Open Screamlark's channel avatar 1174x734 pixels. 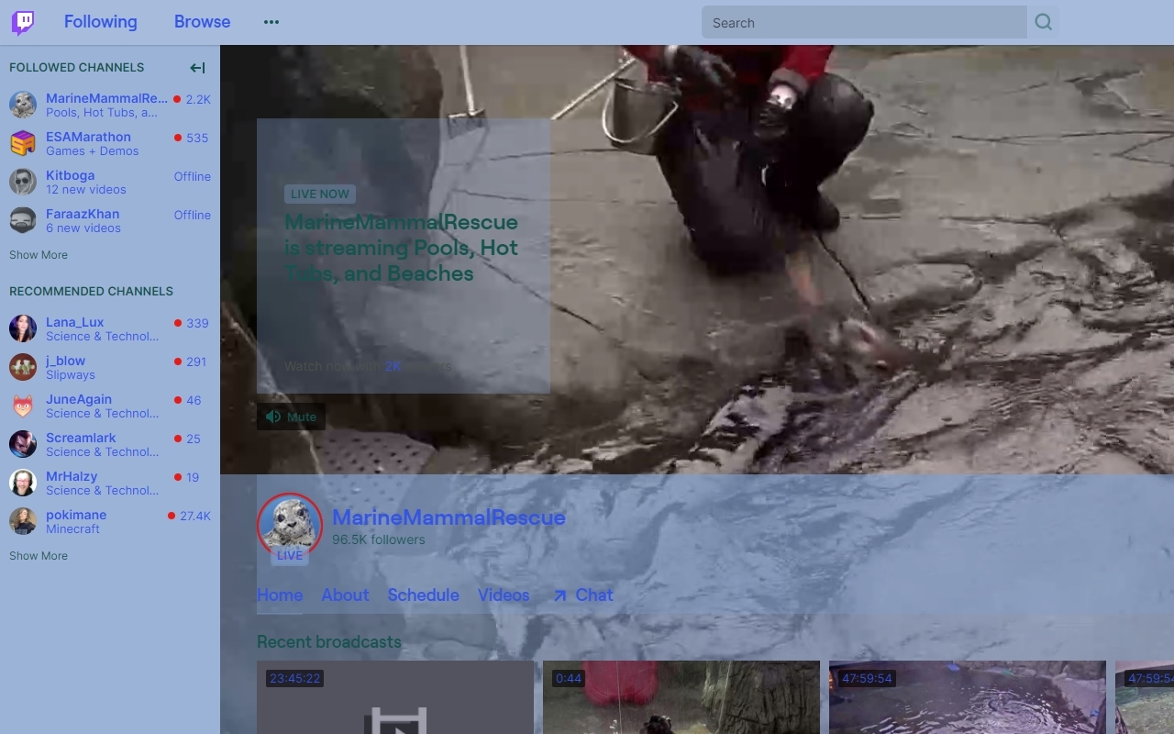(23, 444)
